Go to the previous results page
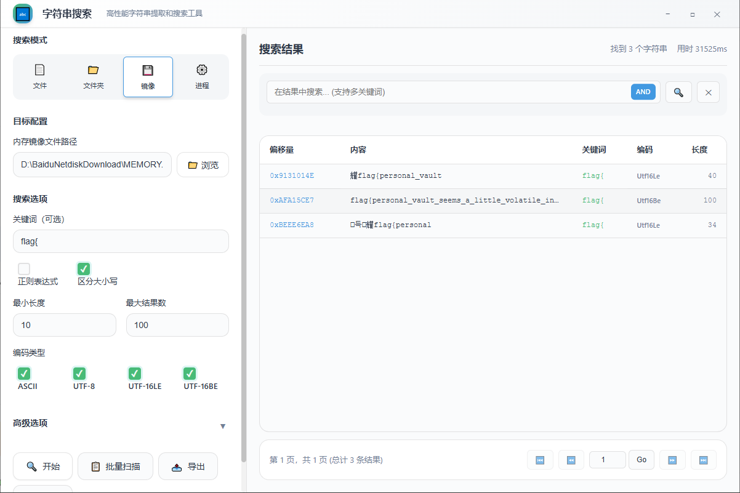 pyautogui.click(x=571, y=460)
